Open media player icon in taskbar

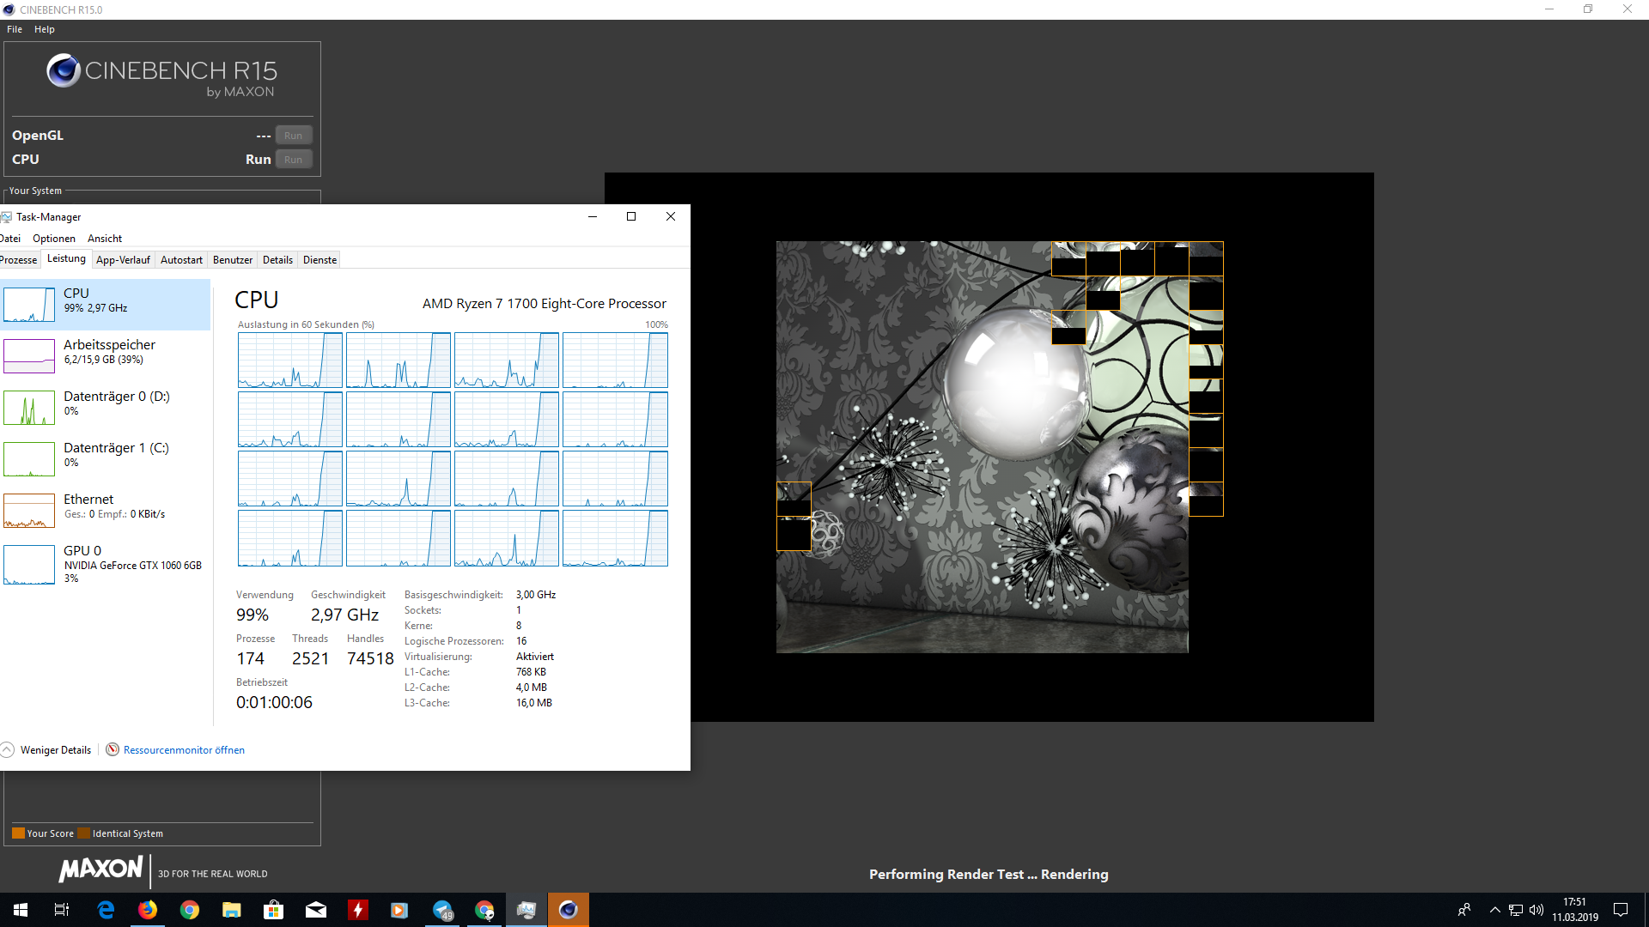(x=400, y=910)
